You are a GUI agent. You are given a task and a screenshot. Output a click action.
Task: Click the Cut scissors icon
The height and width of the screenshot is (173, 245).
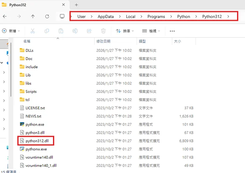[x=32, y=31]
